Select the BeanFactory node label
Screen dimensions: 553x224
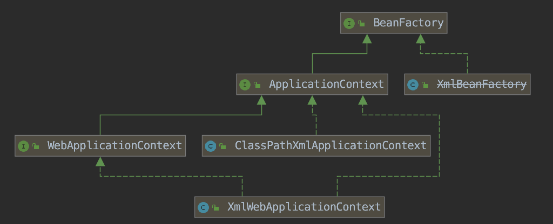click(x=408, y=23)
